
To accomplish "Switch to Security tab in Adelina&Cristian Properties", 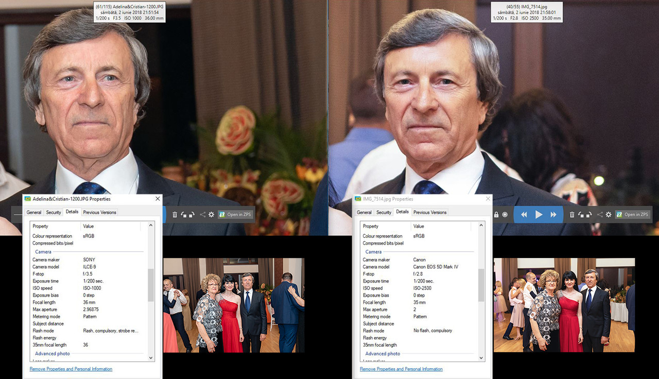I will tap(54, 212).
